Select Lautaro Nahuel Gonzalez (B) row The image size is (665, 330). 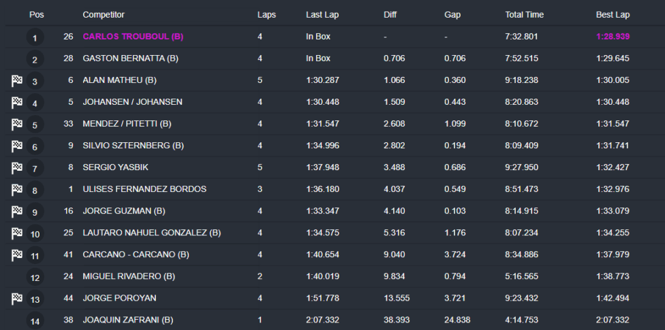[151, 233]
